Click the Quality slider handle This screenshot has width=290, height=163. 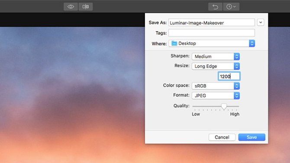(224, 107)
